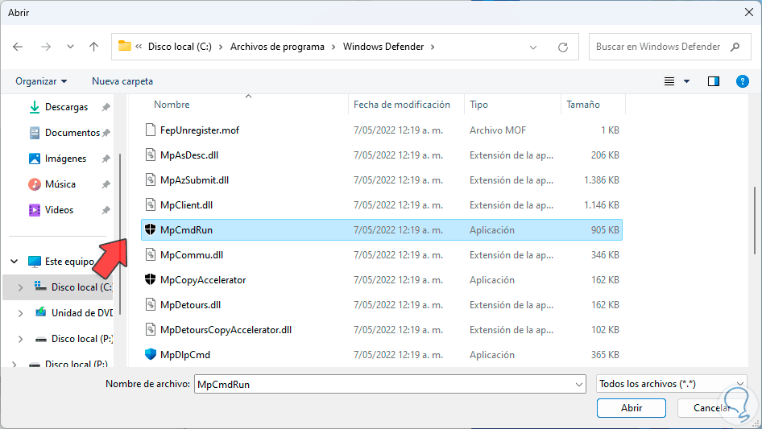
Task: Select MpDetoursCopyAccelerator.dll file icon
Action: coord(151,329)
